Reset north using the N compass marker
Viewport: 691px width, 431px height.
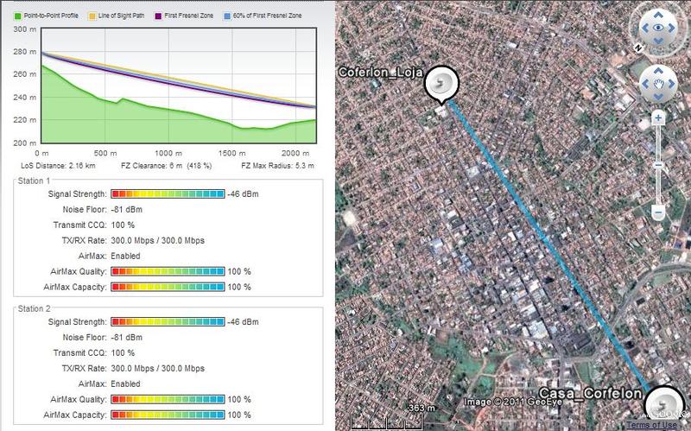pos(638,48)
